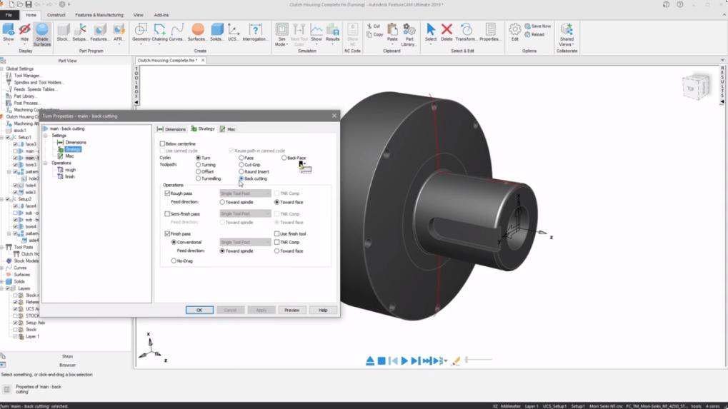This screenshot has width=728, height=409.
Task: Open the Interrogation tool
Action: tap(255, 32)
